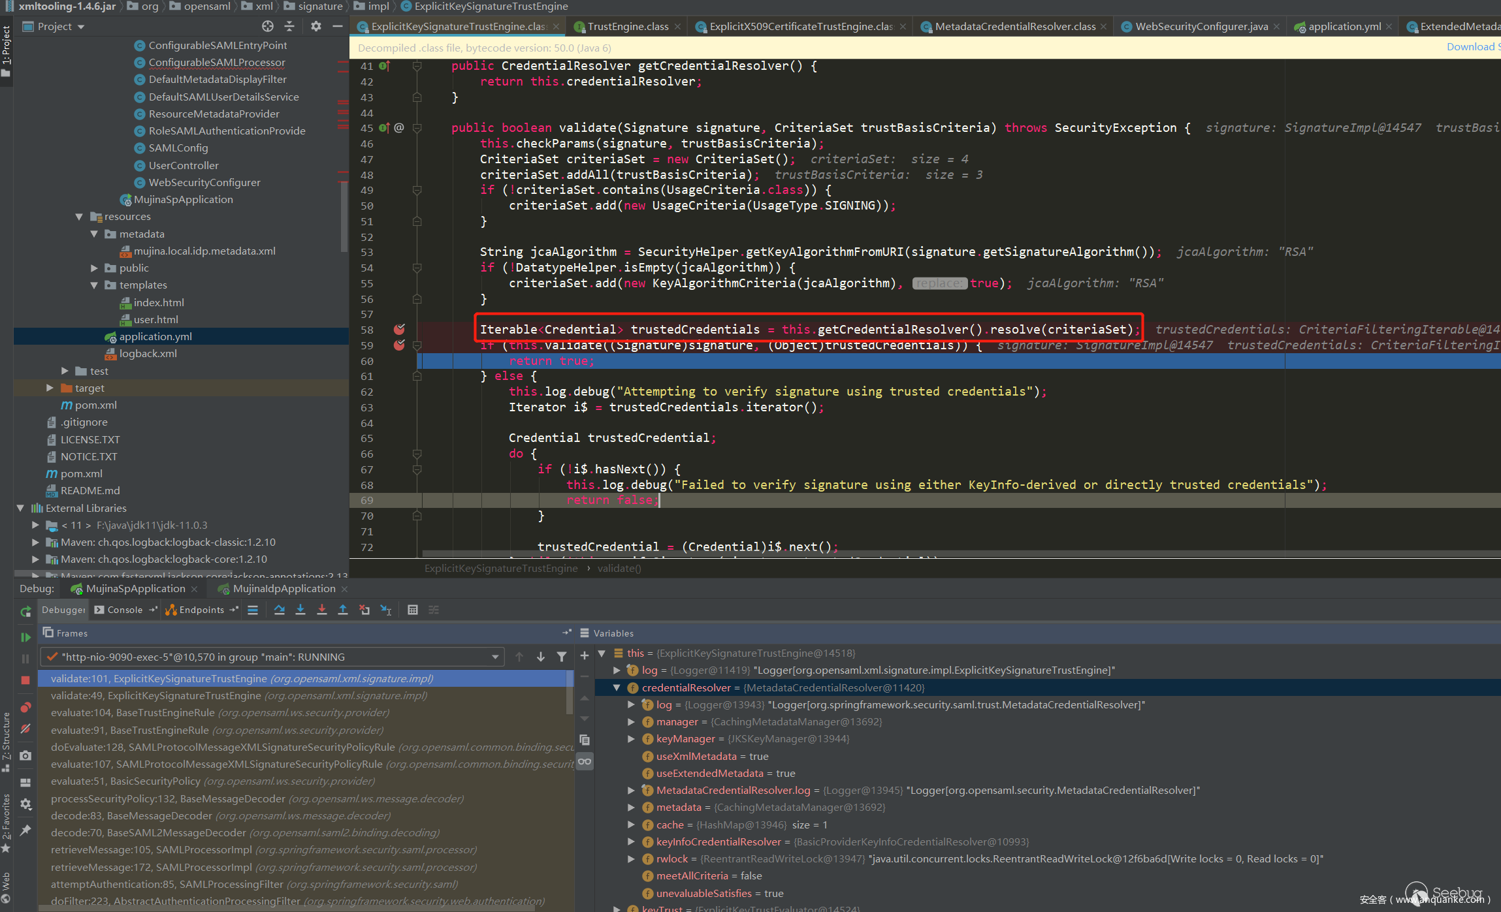Open the Evaluate Expression calculator icon
Image resolution: width=1501 pixels, height=912 pixels.
point(412,610)
